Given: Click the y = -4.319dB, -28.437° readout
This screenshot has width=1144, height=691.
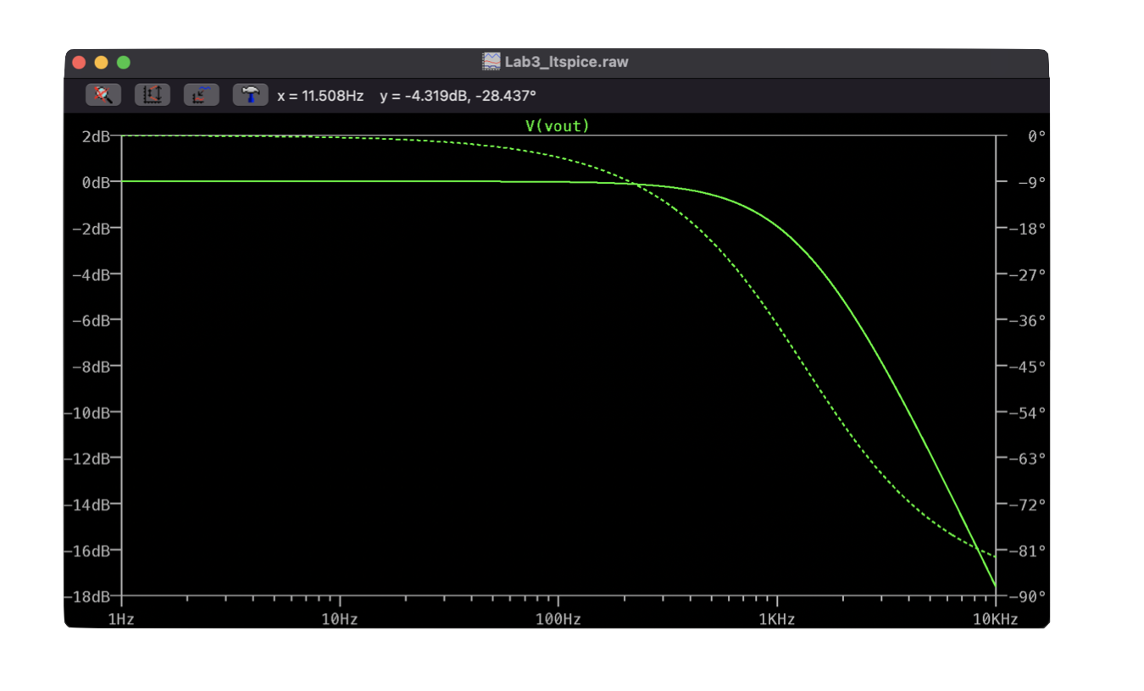Looking at the screenshot, I should [458, 96].
